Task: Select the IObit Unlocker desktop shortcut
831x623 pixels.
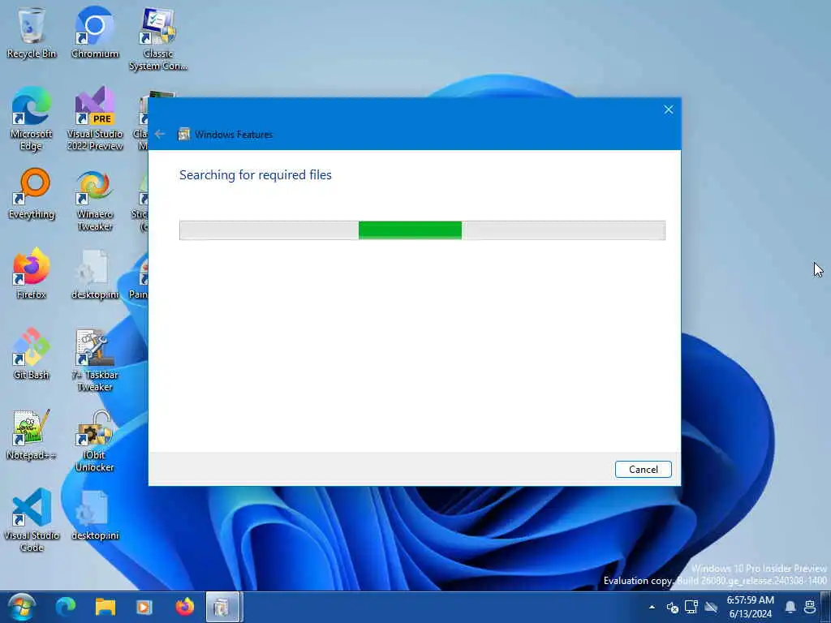Action: pos(95,440)
